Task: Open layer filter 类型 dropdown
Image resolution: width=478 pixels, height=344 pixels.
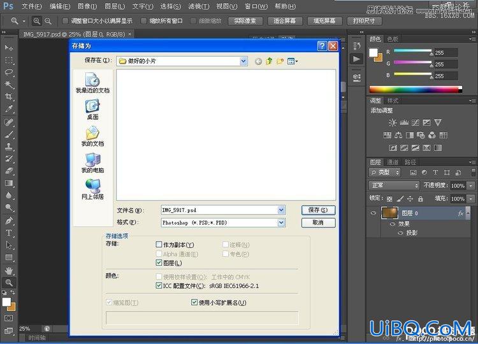Action: (385, 173)
